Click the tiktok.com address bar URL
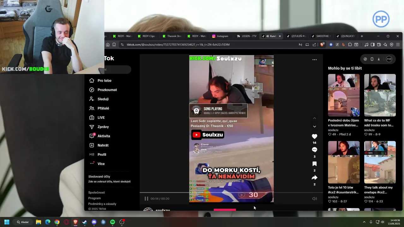The height and width of the screenshot is (227, 404). click(178, 45)
